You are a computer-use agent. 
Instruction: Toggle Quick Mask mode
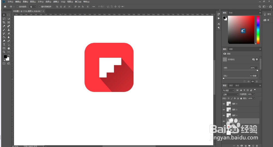click(x=4, y=64)
